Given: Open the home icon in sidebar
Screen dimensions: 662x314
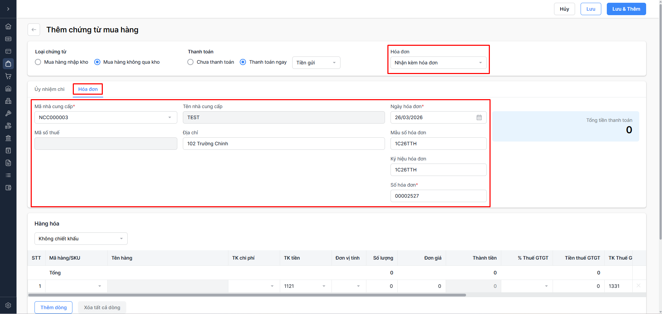Looking at the screenshot, I should point(8,27).
